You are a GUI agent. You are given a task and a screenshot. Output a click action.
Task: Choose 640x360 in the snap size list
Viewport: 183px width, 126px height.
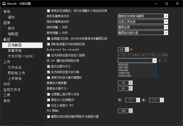coord(125,67)
